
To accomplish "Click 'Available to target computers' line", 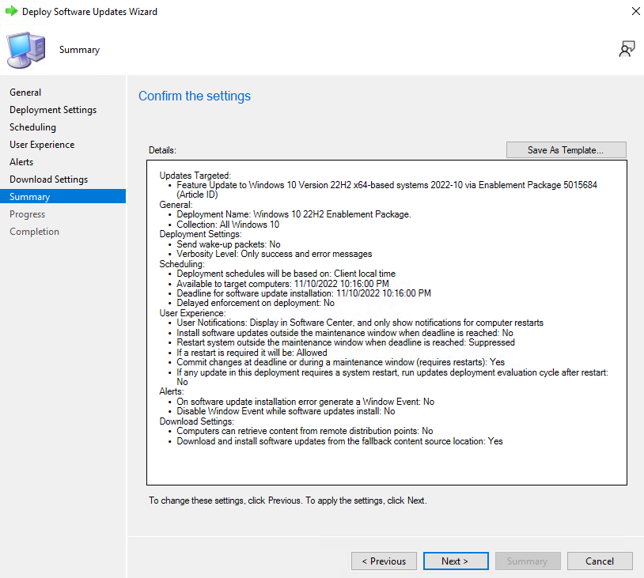I will tap(282, 284).
